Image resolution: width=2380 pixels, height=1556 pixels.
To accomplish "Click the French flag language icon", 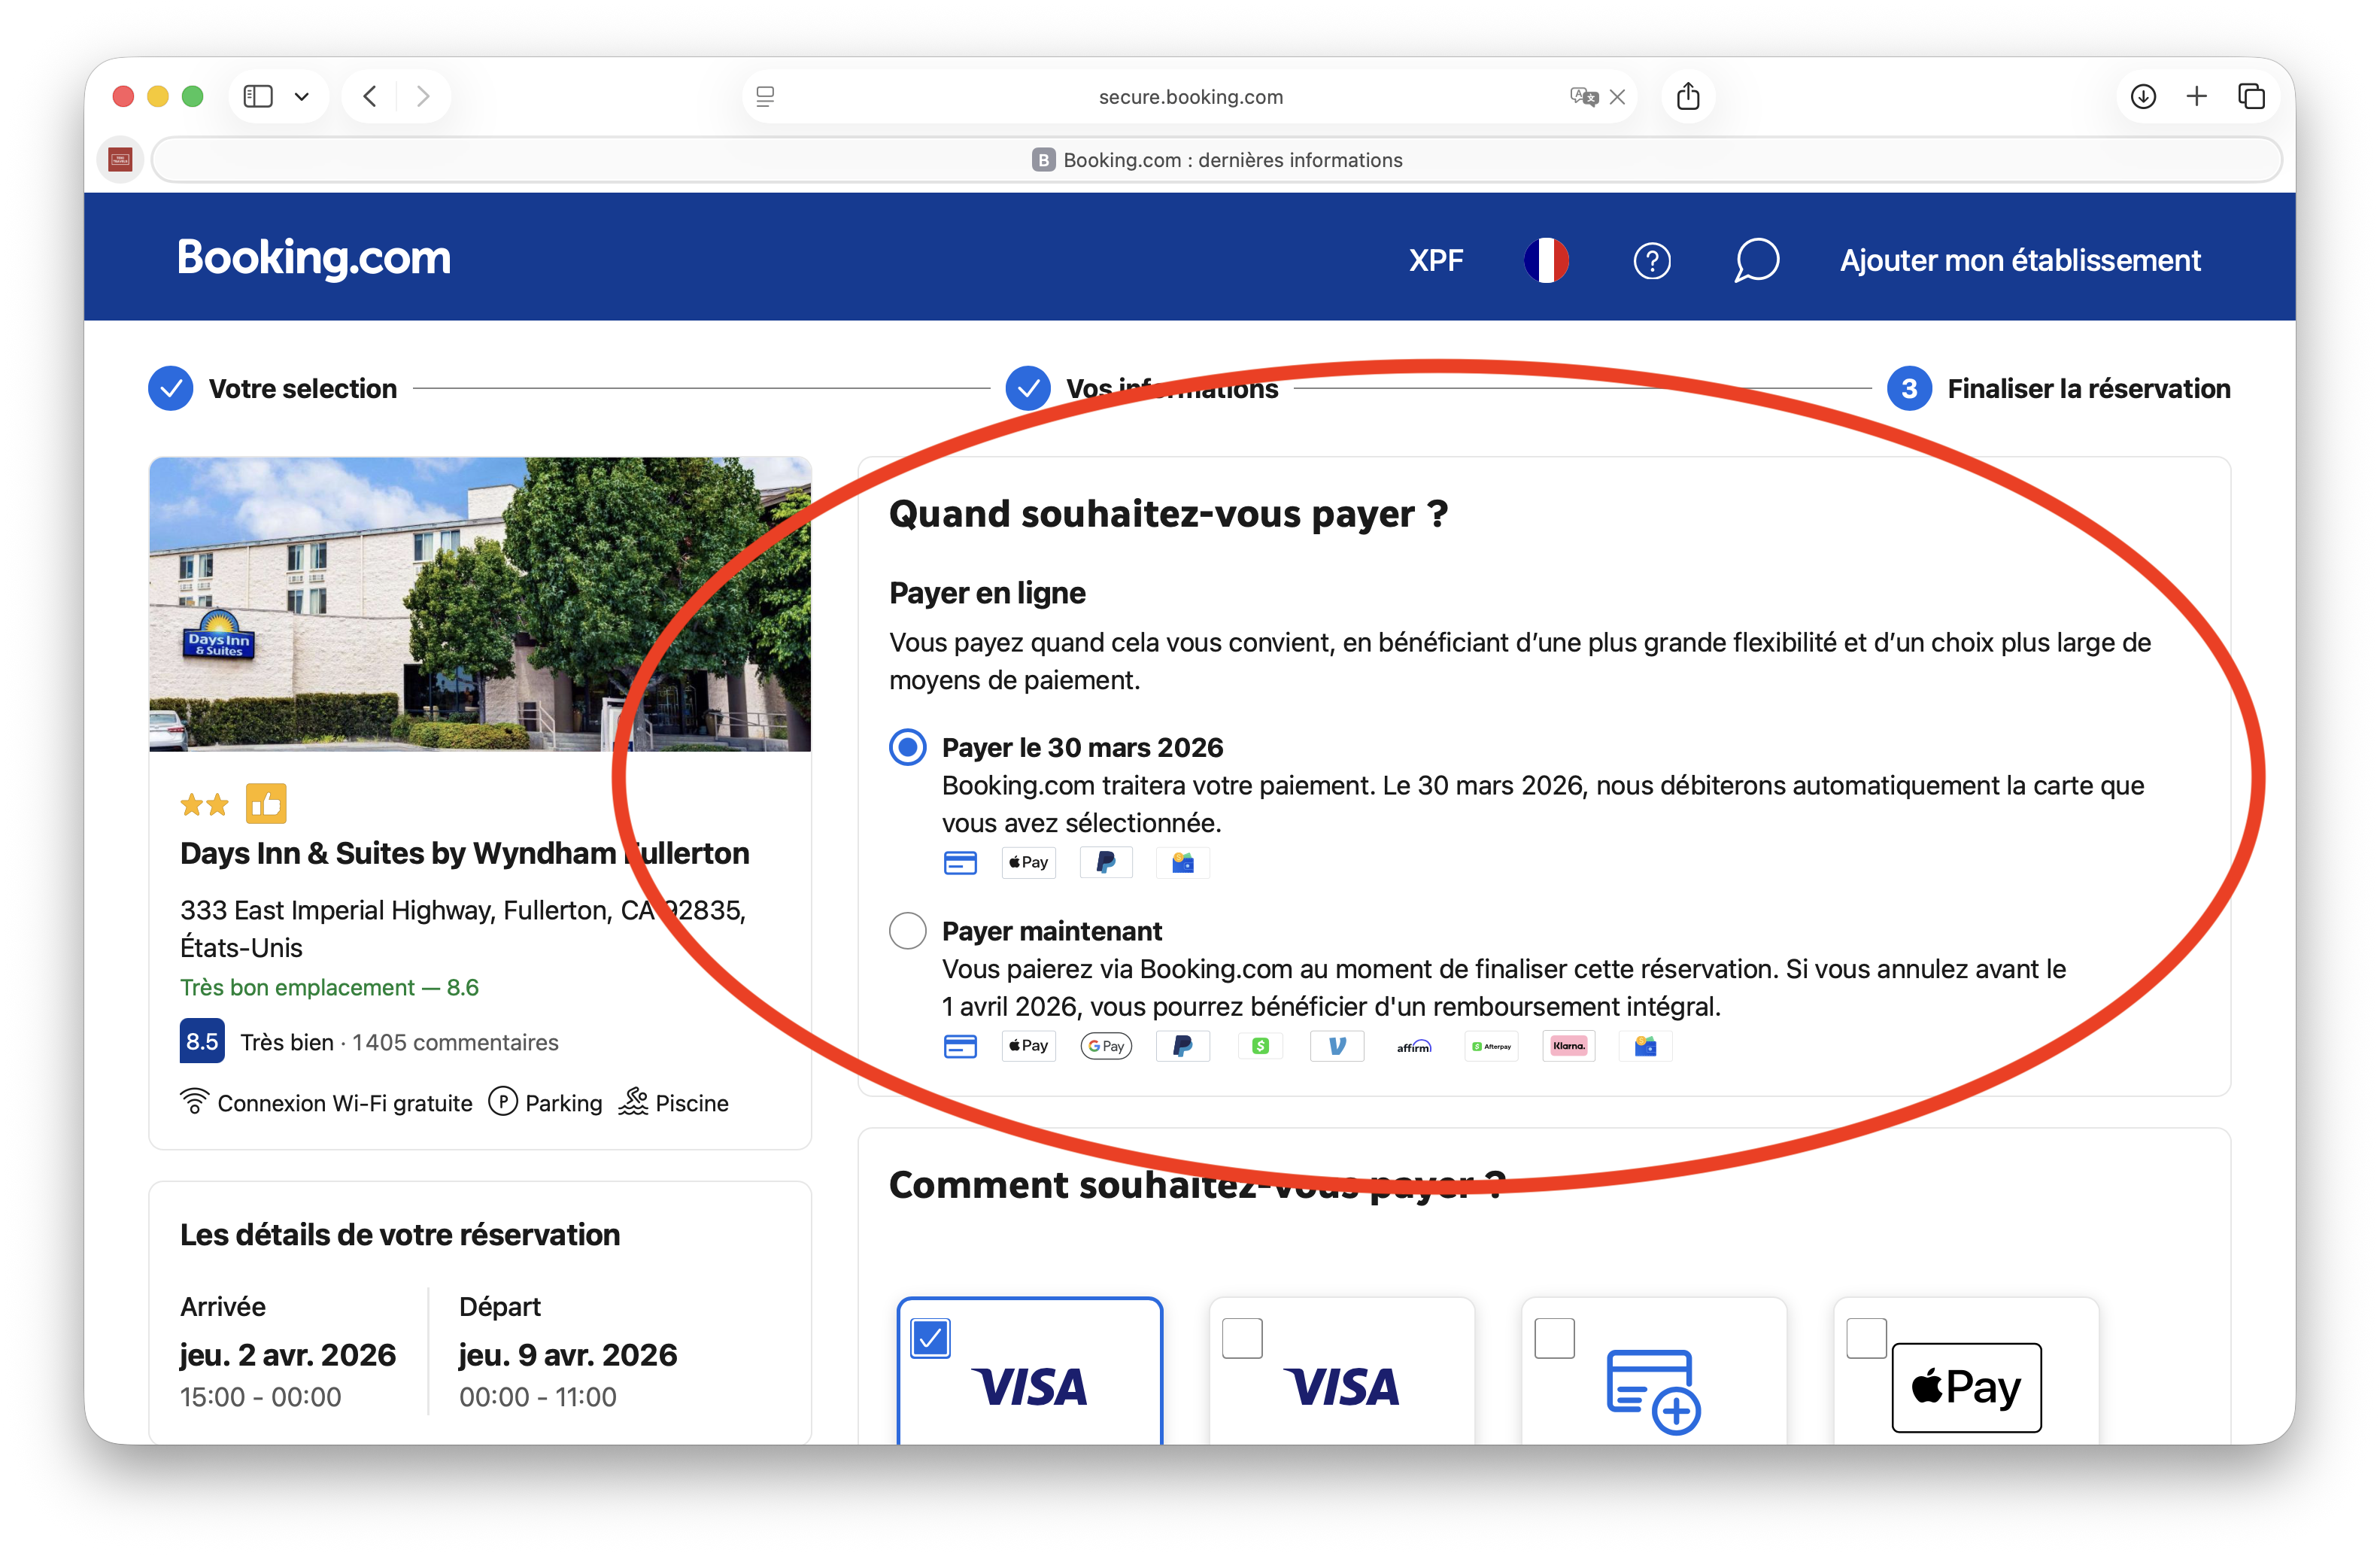I will (1546, 261).
